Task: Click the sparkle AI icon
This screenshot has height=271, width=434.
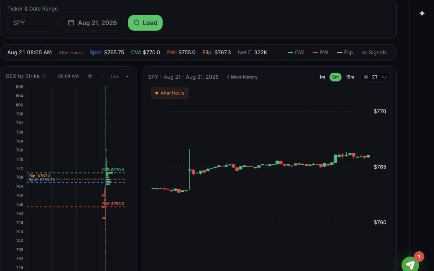Action: 422,13
